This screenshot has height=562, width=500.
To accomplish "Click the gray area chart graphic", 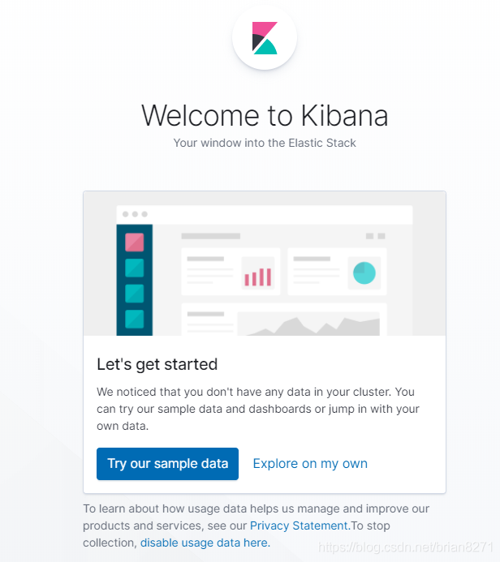I will pos(313,326).
